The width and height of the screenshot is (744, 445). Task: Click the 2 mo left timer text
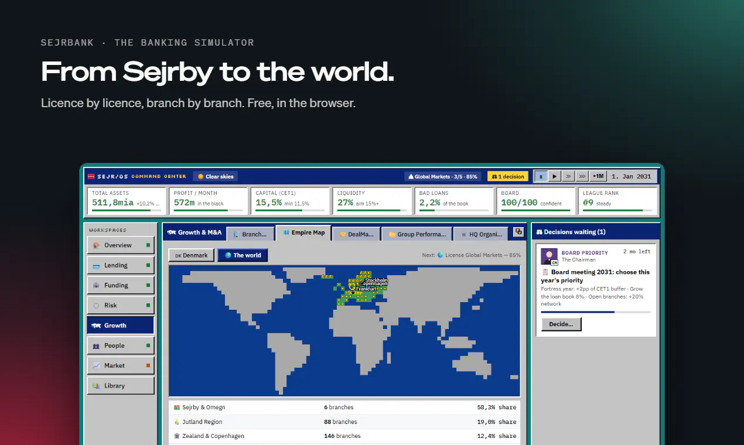[x=637, y=252]
